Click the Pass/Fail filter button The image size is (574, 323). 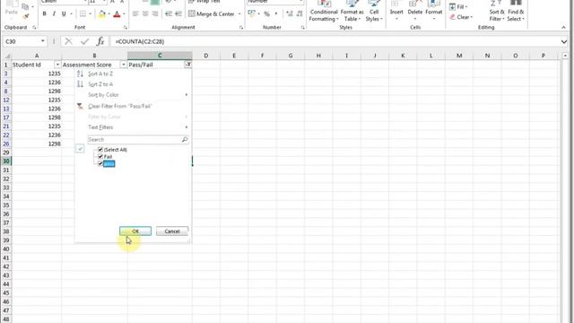pos(188,65)
